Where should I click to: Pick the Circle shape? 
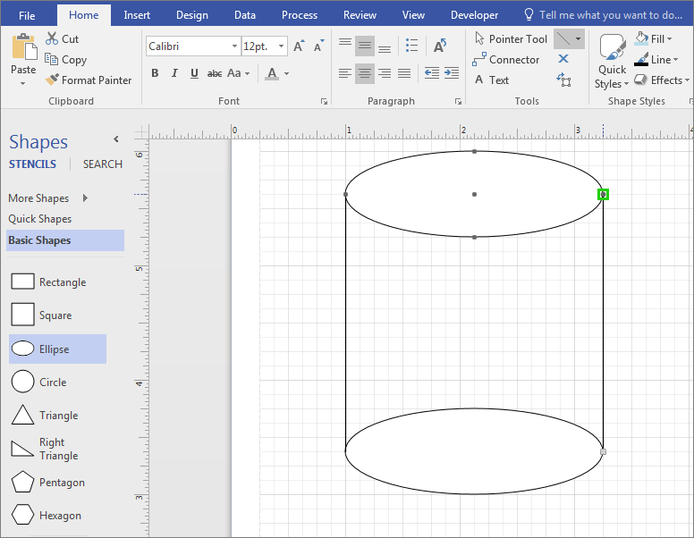[39, 382]
